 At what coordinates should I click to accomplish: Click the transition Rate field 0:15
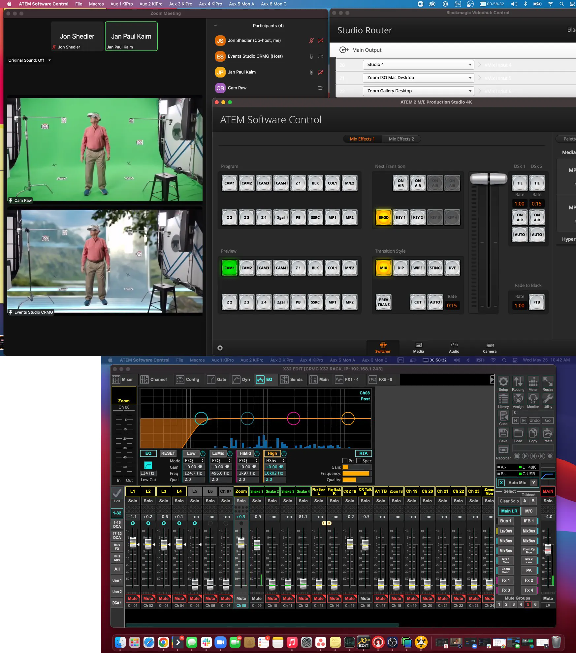452,306
